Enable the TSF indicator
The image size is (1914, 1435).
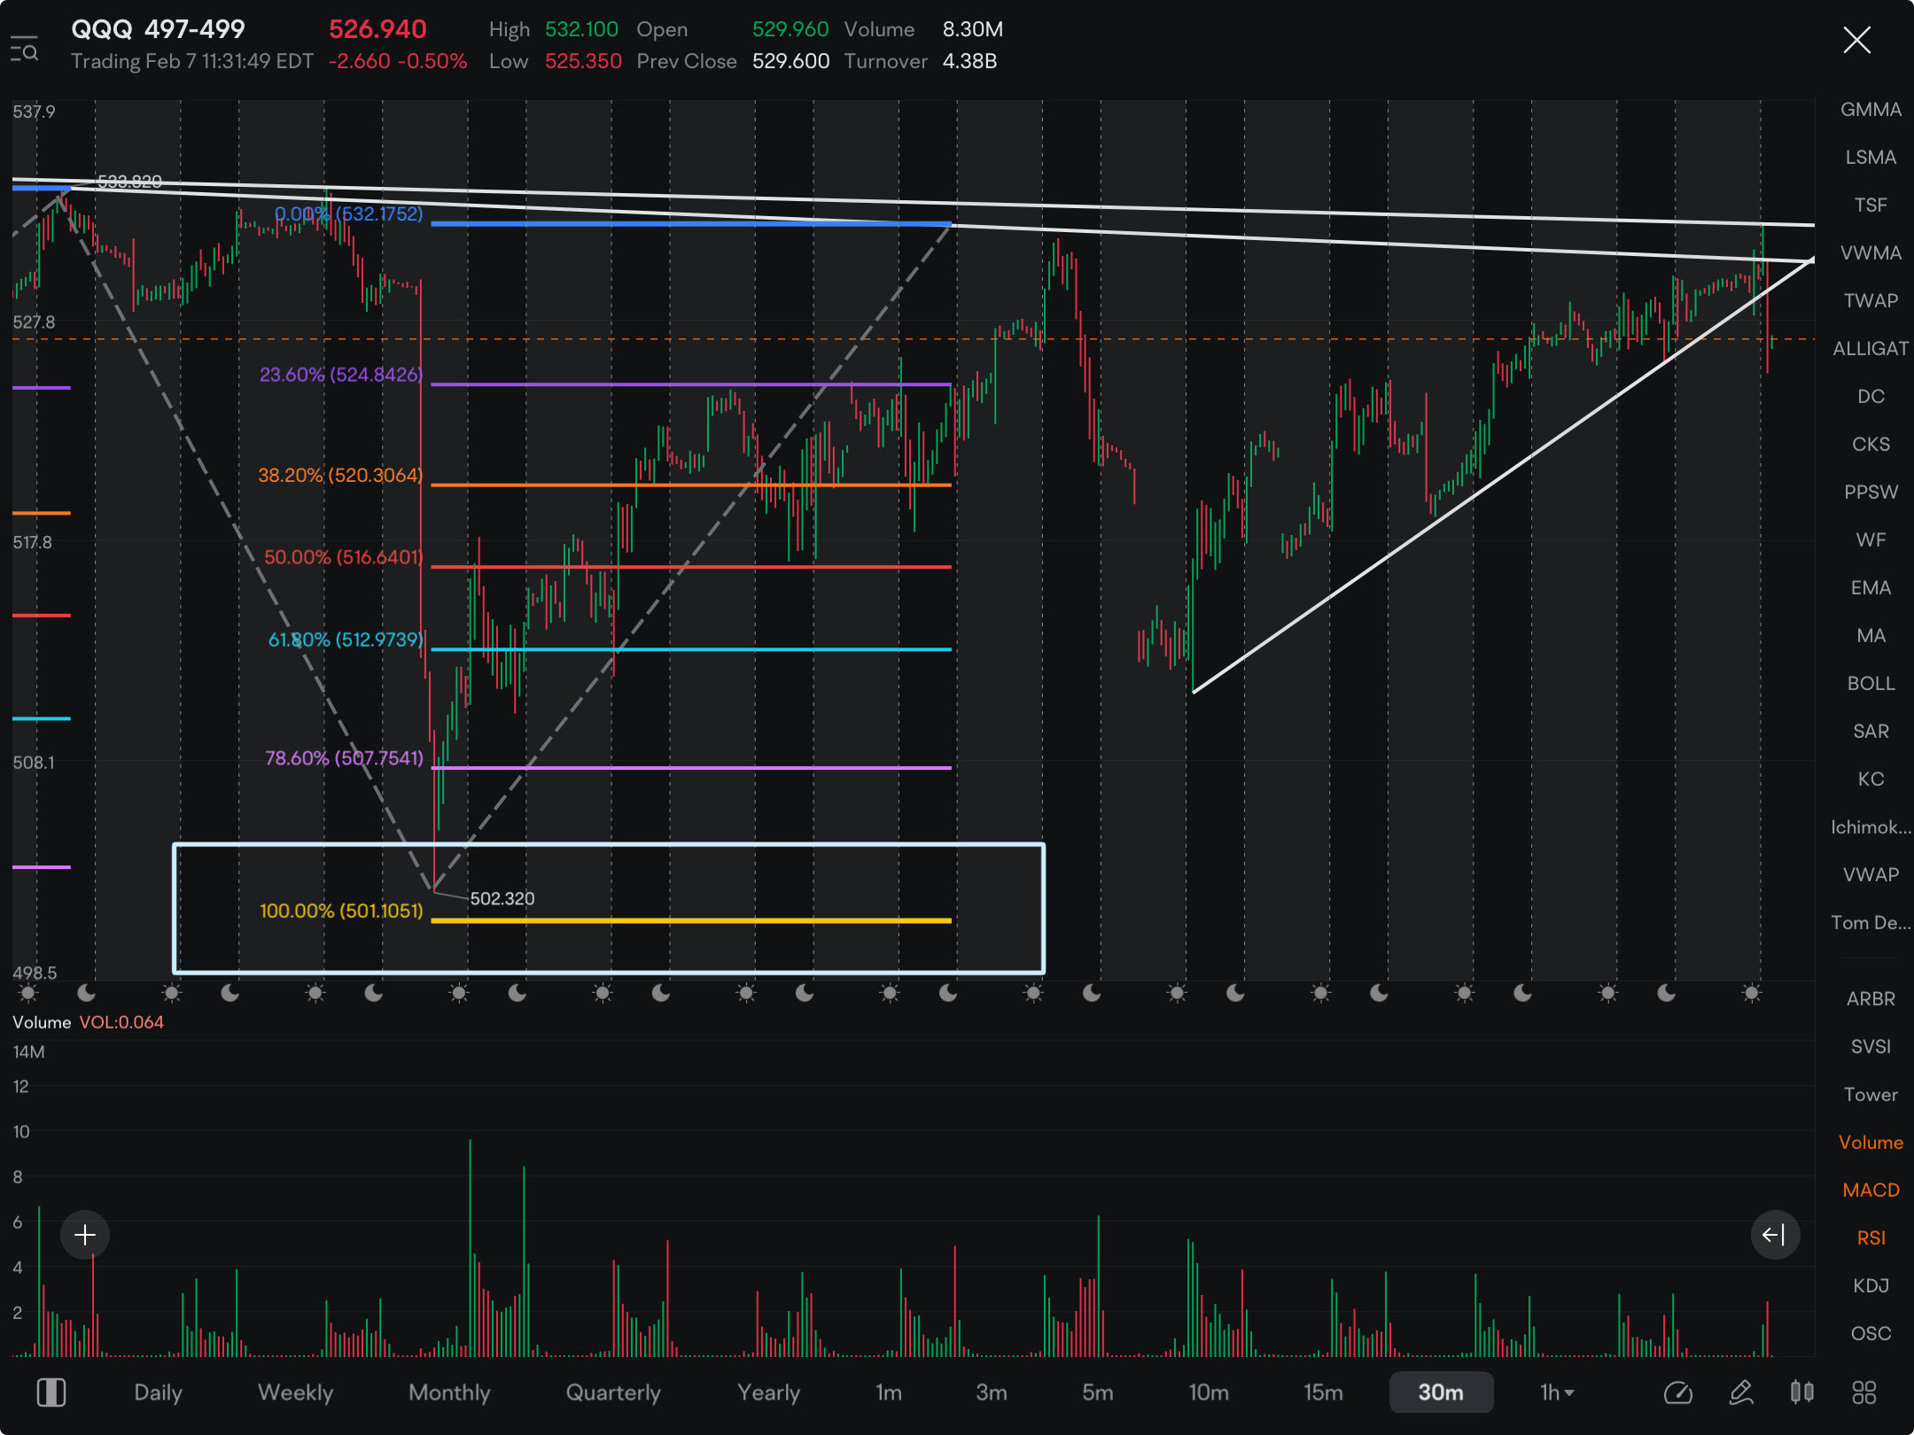click(x=1871, y=206)
